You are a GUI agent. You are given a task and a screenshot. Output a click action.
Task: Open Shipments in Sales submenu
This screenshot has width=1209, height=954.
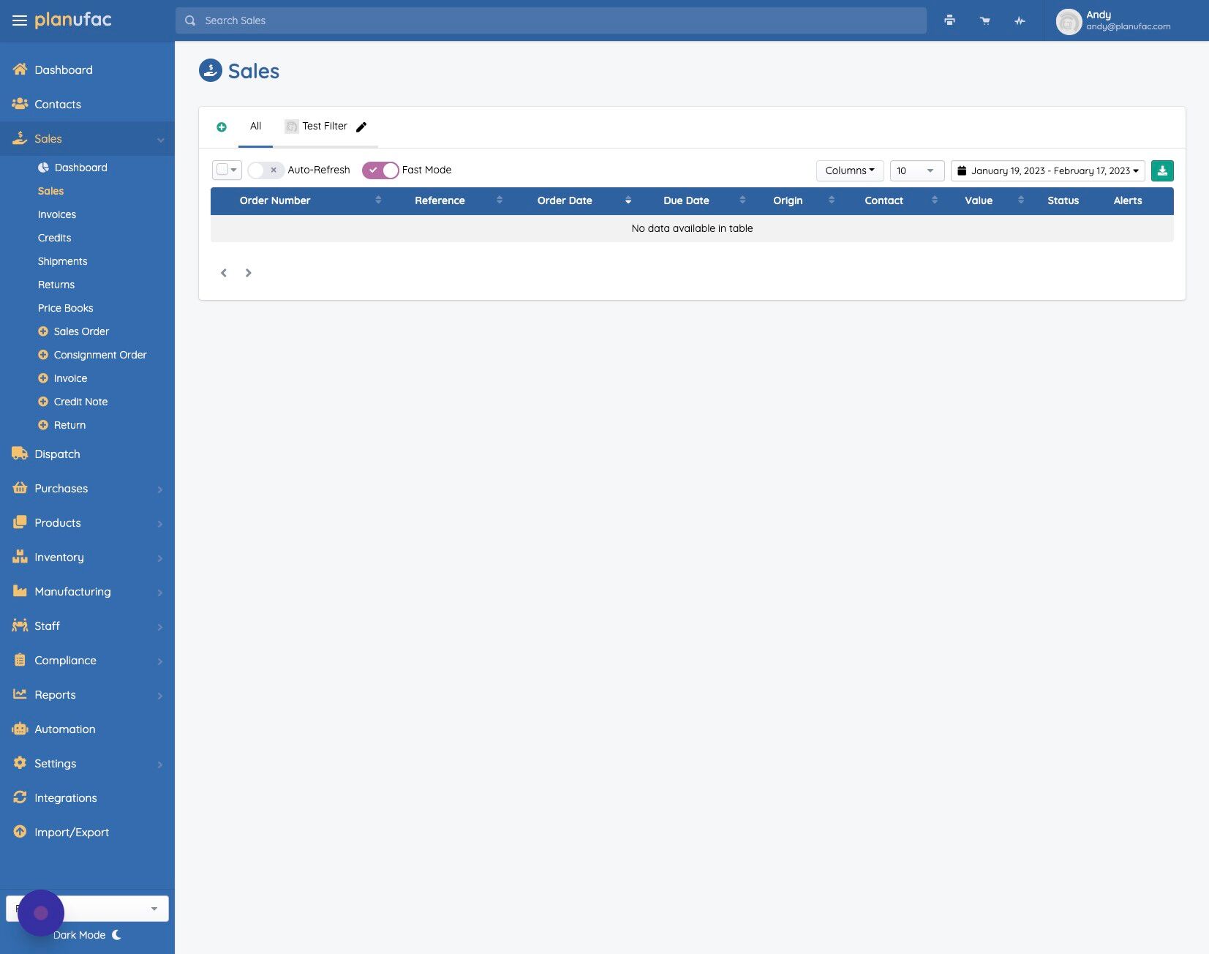point(63,261)
